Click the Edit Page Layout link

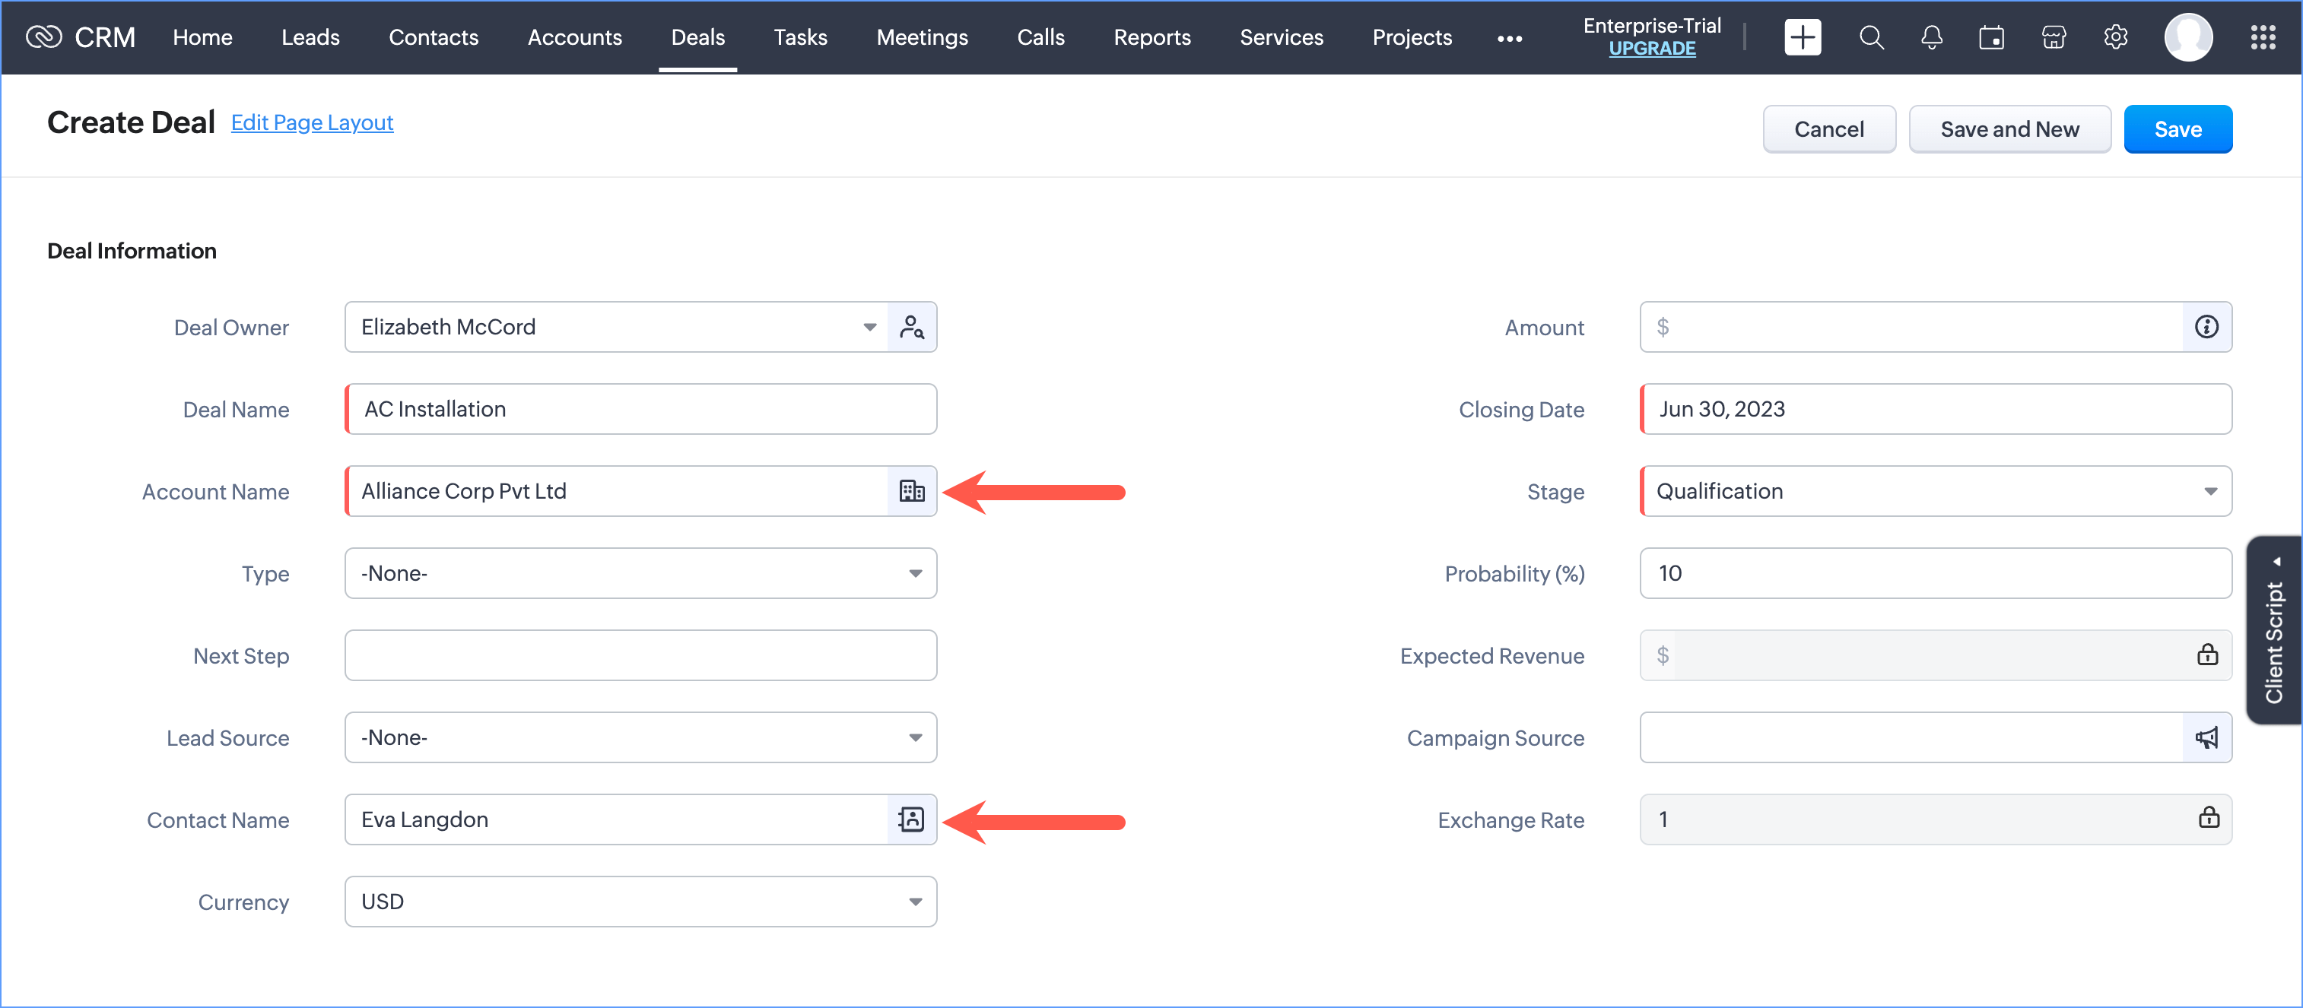pos(311,122)
